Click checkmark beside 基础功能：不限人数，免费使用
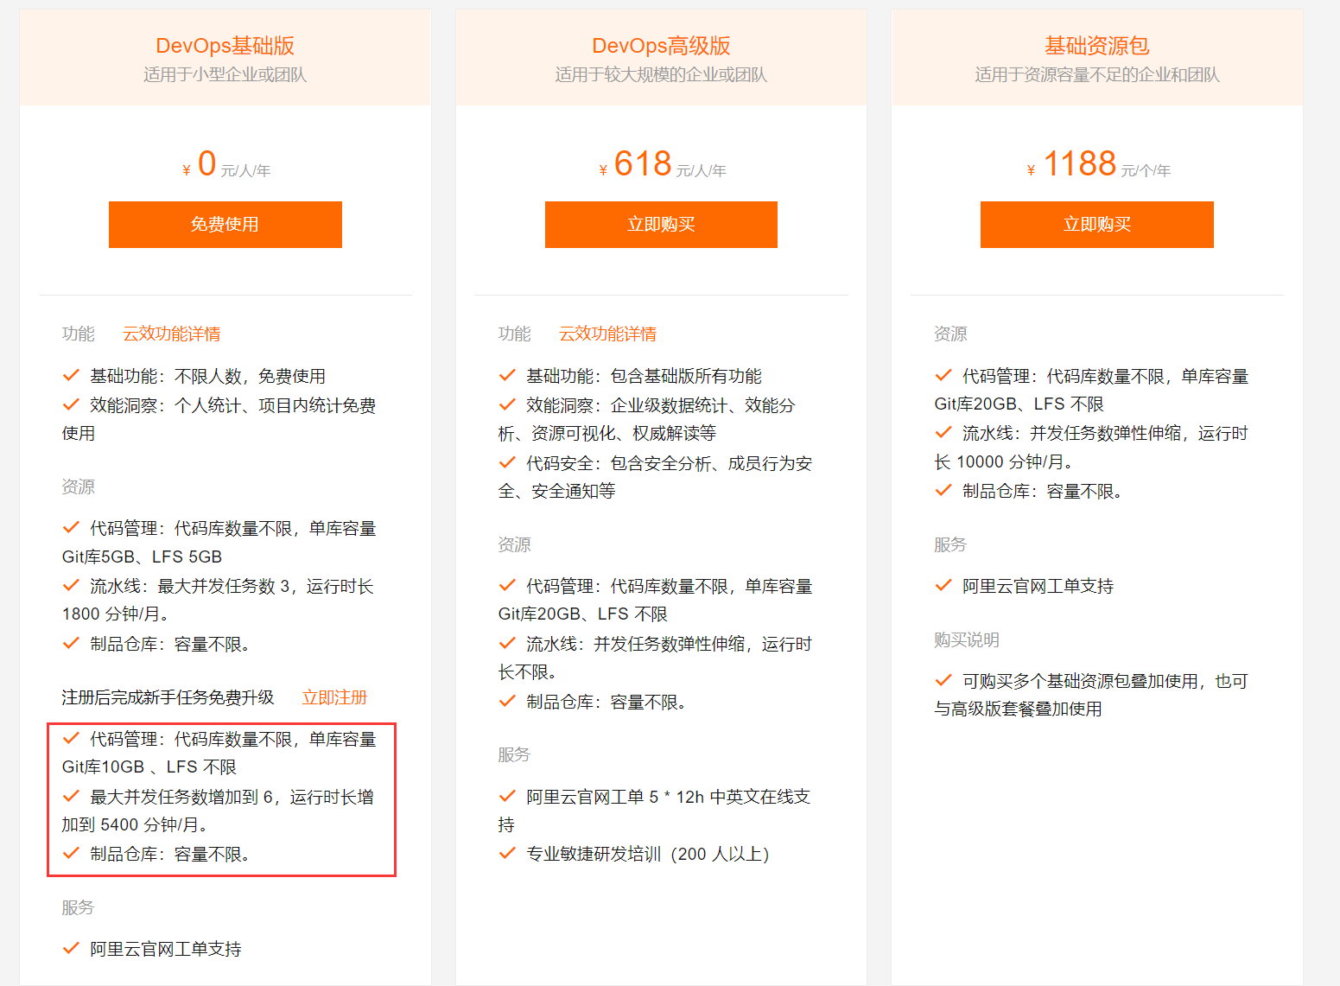 (x=71, y=375)
